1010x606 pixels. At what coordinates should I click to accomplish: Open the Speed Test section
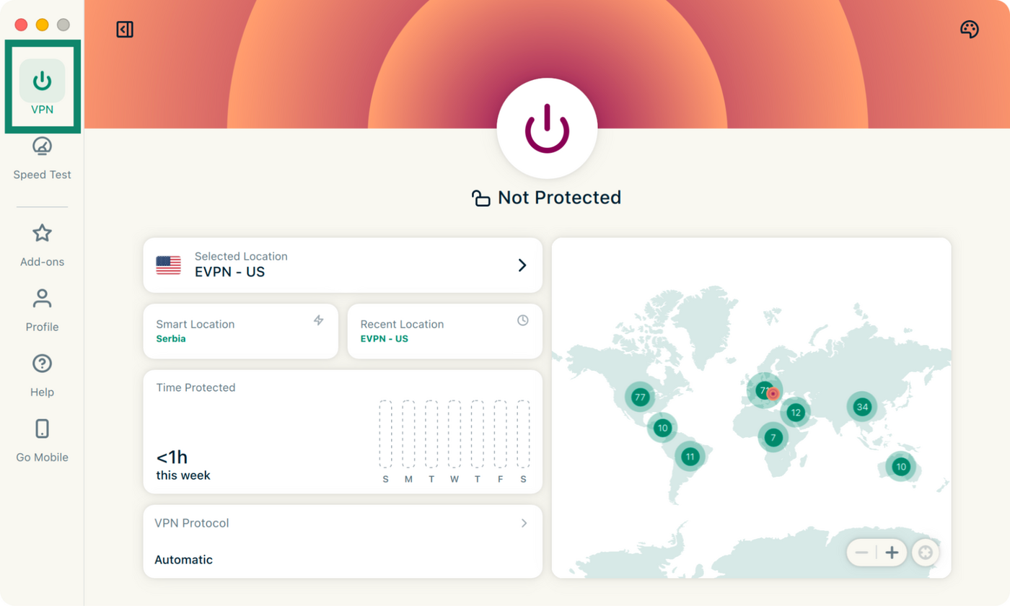click(43, 157)
